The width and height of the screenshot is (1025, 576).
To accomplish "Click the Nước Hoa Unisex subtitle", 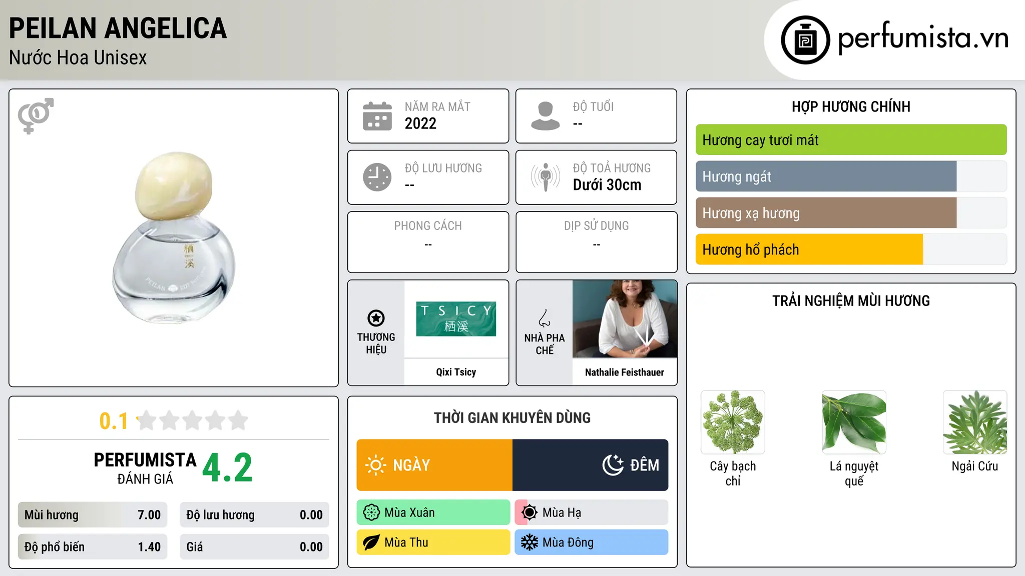I will click(78, 58).
